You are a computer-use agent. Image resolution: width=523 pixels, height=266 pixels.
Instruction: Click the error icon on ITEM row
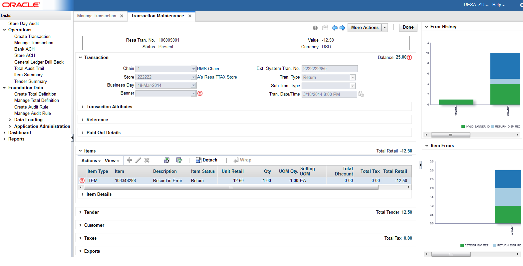82,180
